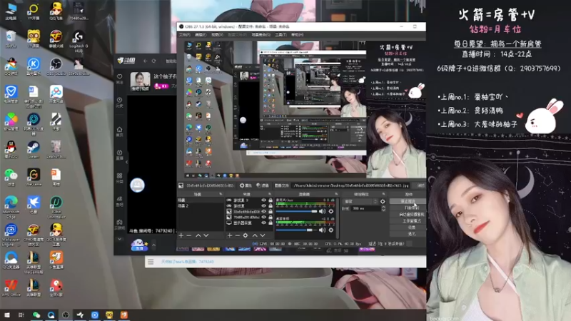The image size is (571, 321).
Task: Click the hamburger icon in the white bar
Action: pos(151,262)
